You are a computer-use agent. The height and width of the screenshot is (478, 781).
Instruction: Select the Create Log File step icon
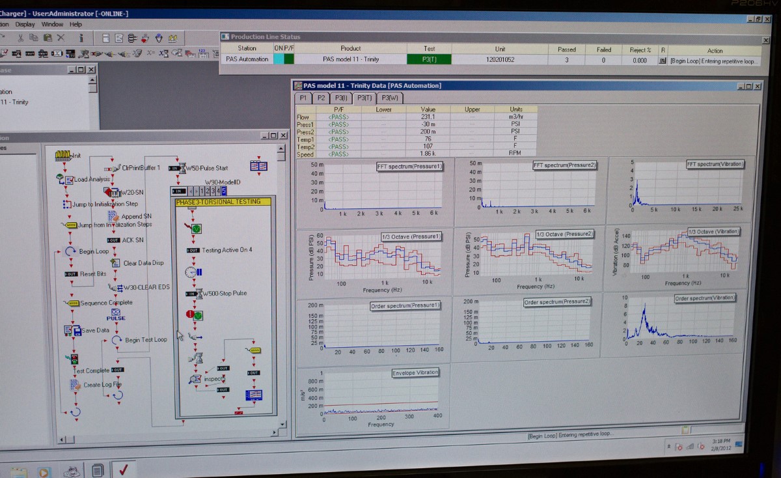pyautogui.click(x=75, y=385)
